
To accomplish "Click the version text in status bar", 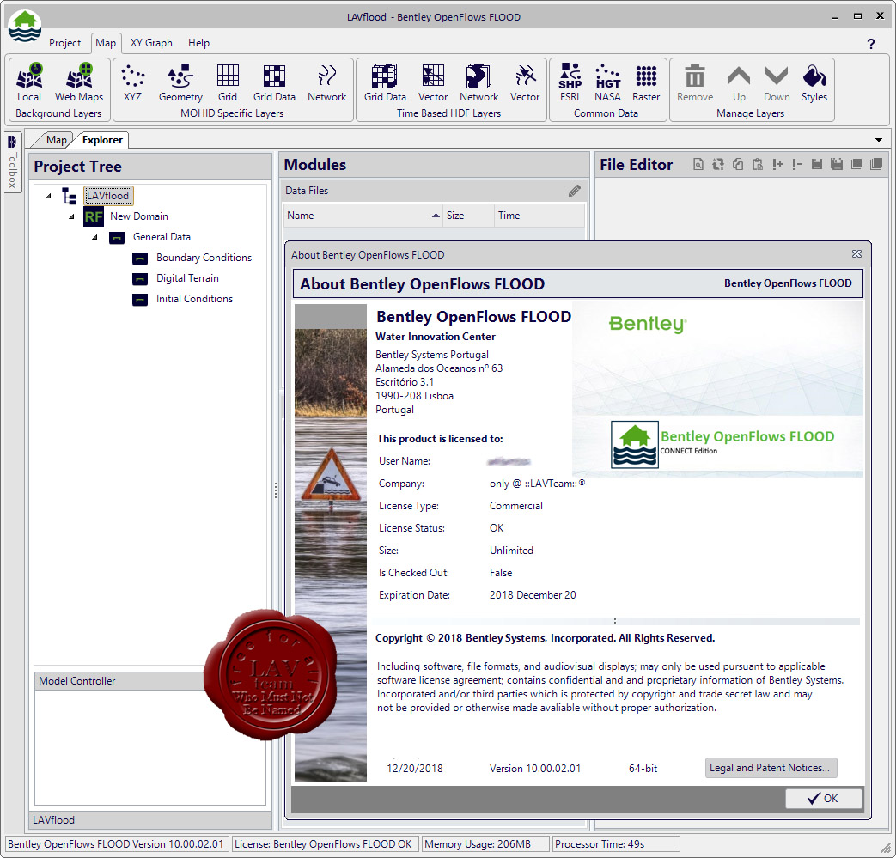I will [116, 844].
